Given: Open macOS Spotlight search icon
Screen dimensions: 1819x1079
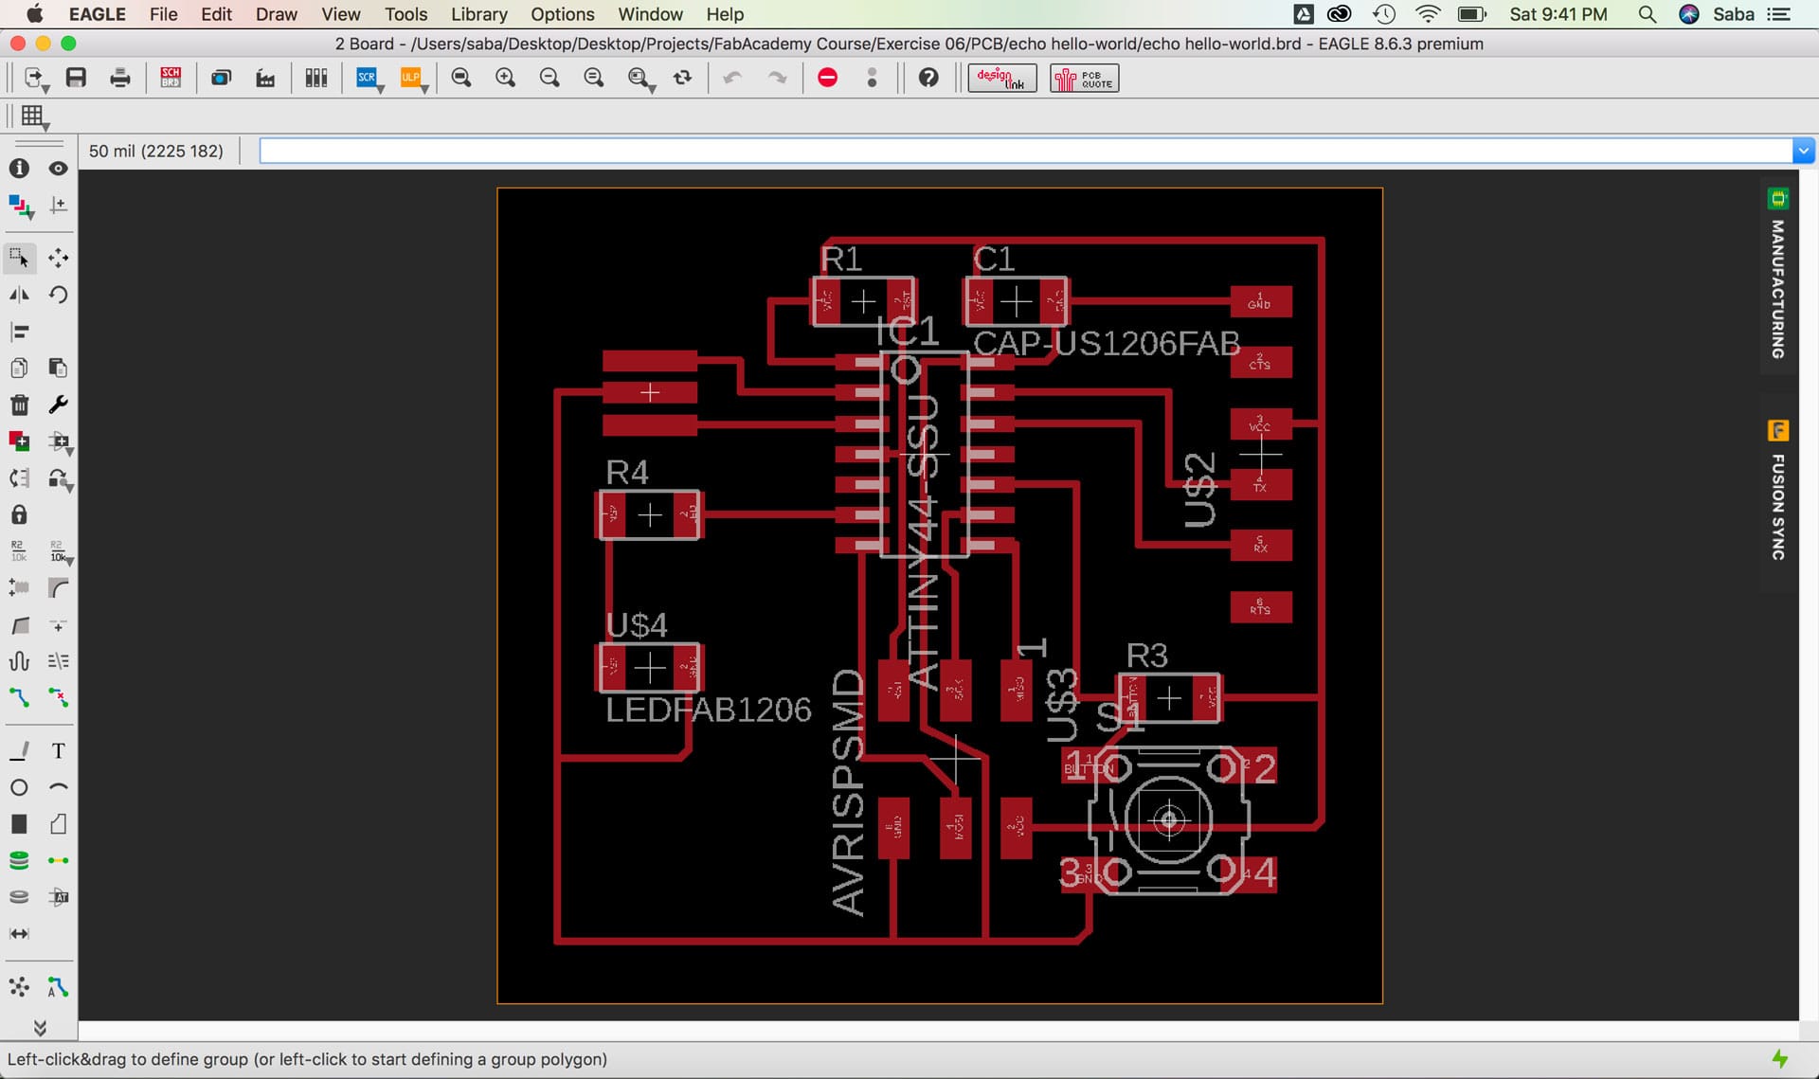Looking at the screenshot, I should [1648, 14].
